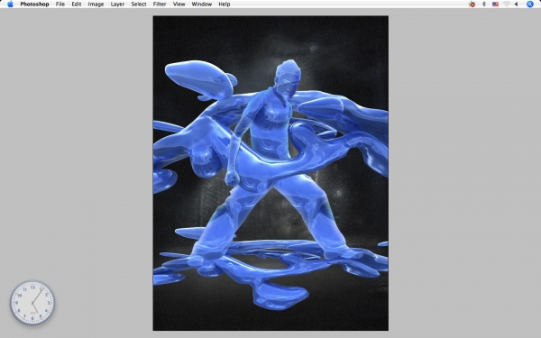
Task: Click the blue liquid figure artwork
Action: [270, 173]
